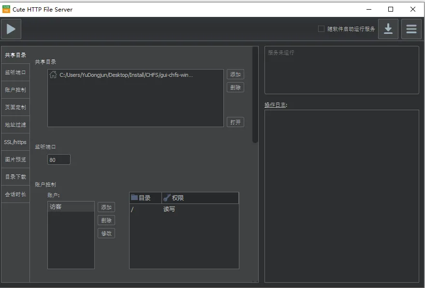The height and width of the screenshot is (288, 425).
Task: Click the download arrow icon in toolbar
Action: coord(388,29)
